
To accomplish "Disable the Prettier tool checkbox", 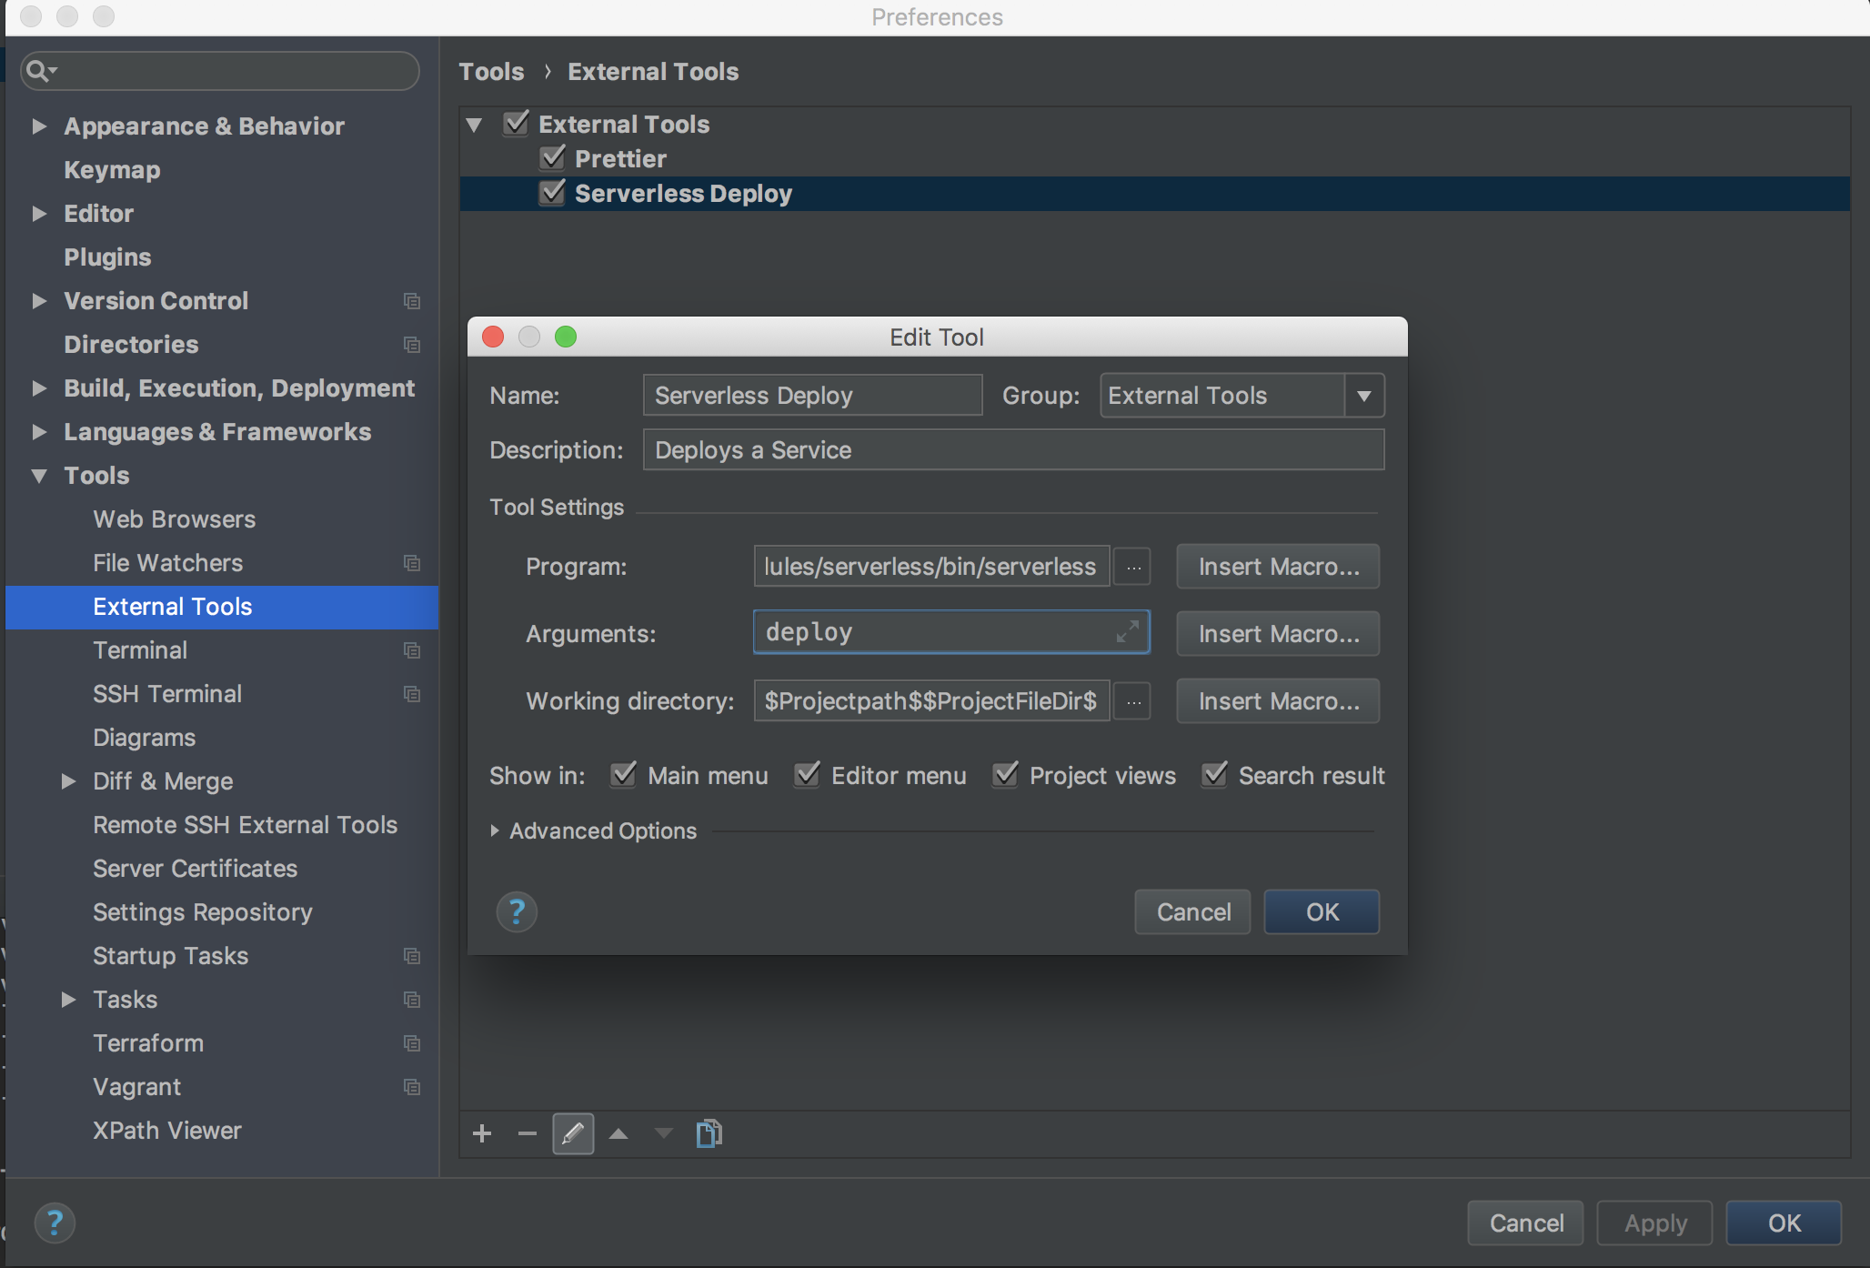I will 552,158.
